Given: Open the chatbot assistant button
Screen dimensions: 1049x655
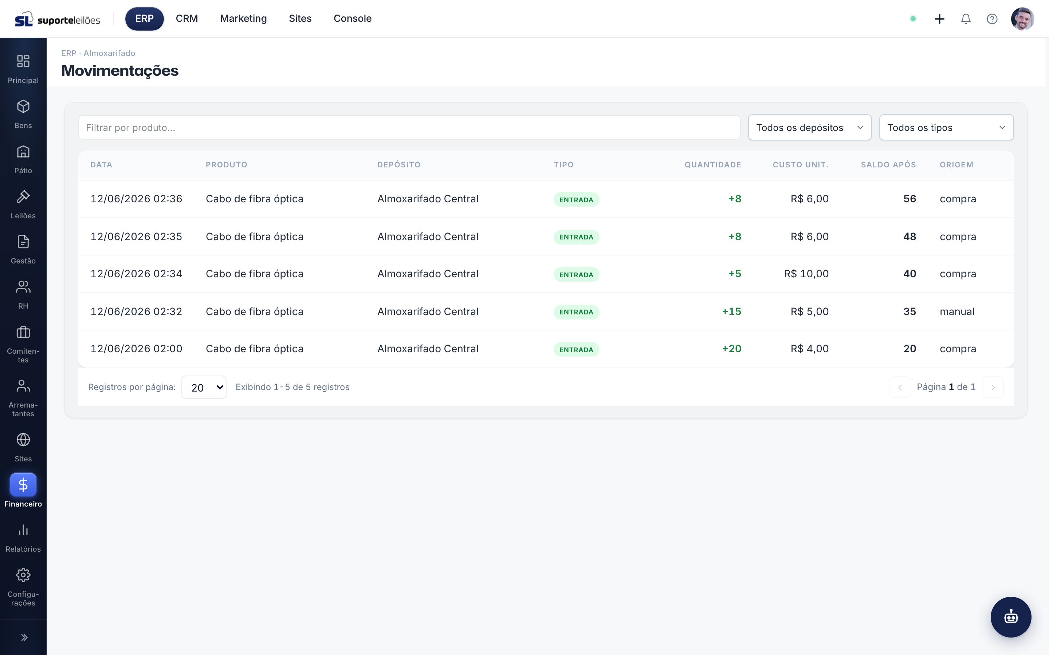Looking at the screenshot, I should (x=1011, y=617).
